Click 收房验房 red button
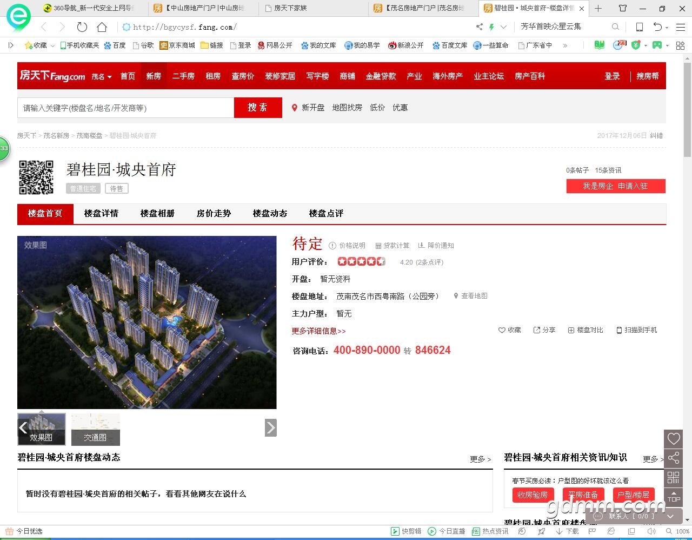This screenshot has width=692, height=540. point(533,495)
